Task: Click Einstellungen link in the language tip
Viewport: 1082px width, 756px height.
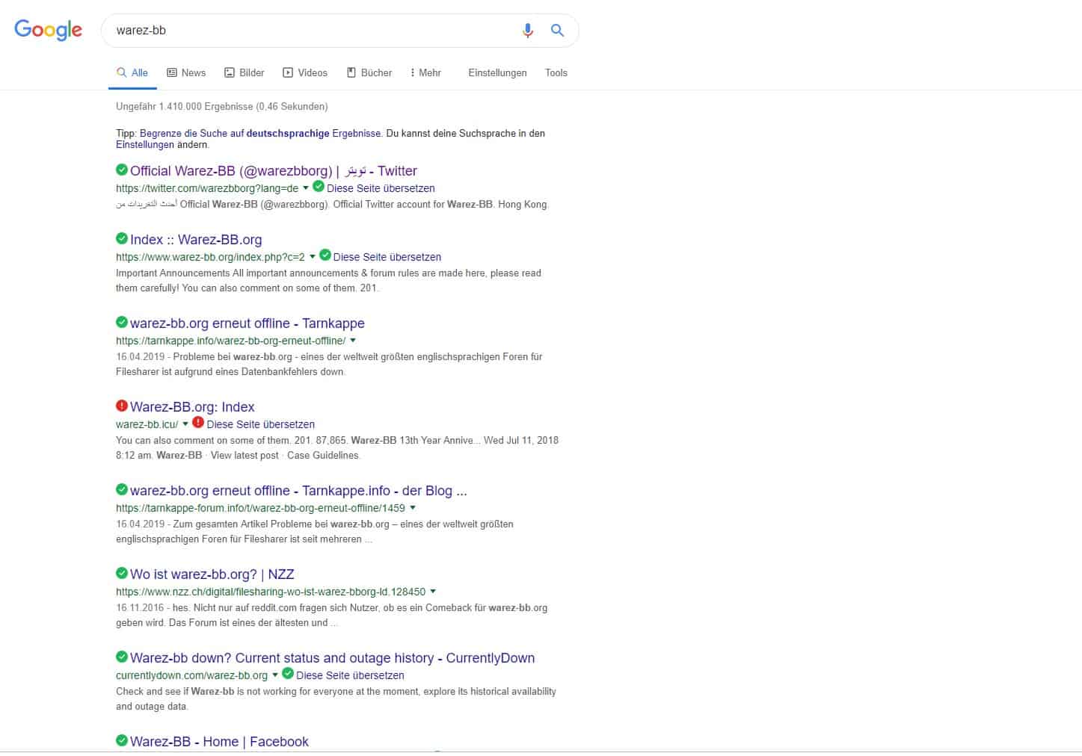Action: pyautogui.click(x=145, y=145)
